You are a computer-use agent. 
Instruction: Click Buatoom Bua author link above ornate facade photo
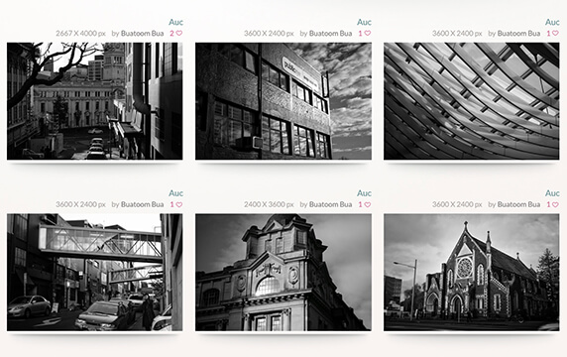pyautogui.click(x=330, y=204)
